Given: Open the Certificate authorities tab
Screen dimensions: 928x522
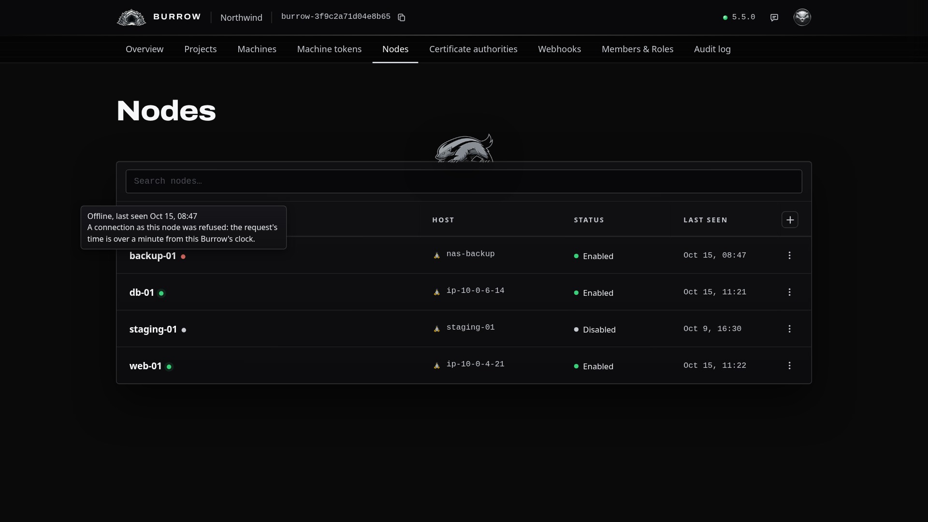Looking at the screenshot, I should (473, 49).
